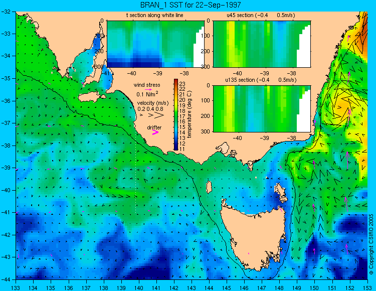Click the "wind stress" legend label
Viewport: 376px width, 291px height.
(147, 85)
